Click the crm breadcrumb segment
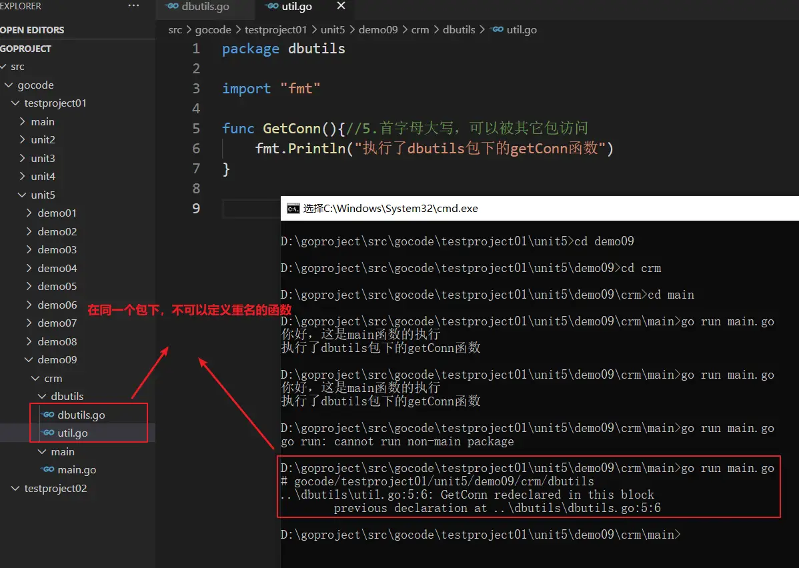Screen dimensions: 799x568 tap(420, 29)
